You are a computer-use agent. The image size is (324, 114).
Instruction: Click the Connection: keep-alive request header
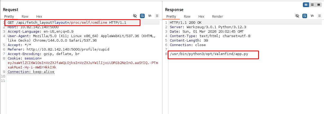click(31, 72)
